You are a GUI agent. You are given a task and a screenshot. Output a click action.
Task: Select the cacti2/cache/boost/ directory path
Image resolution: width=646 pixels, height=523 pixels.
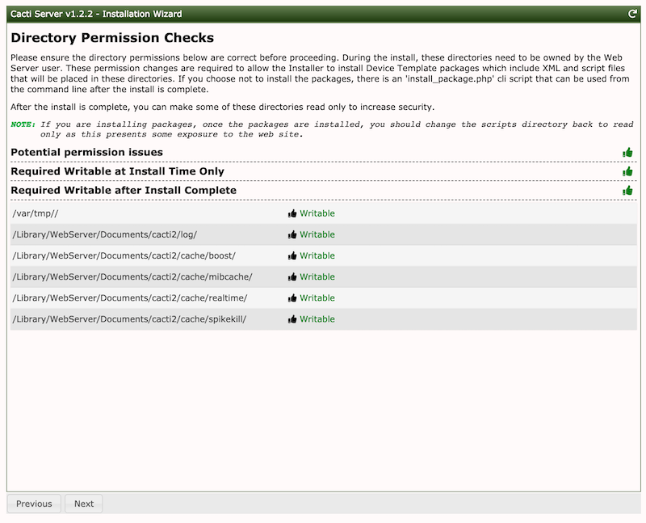(x=124, y=255)
